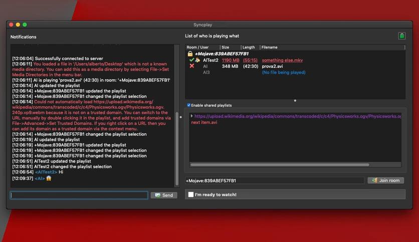Image resolution: width=419 pixels, height=242 pixels.
Task: Click the lock icon beside room +Mojave:839ABEF57FB1
Action: click(190, 54)
